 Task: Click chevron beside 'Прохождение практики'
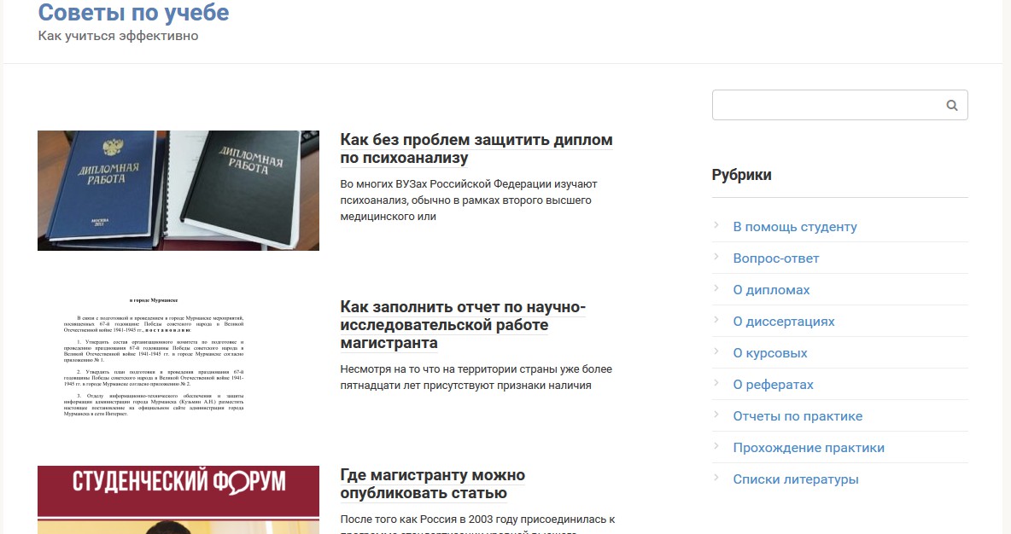pyautogui.click(x=716, y=446)
